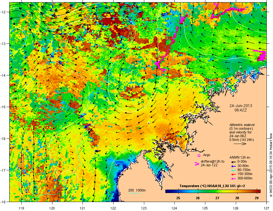Click the 'ANMN 12h av.' heading

point(240,157)
